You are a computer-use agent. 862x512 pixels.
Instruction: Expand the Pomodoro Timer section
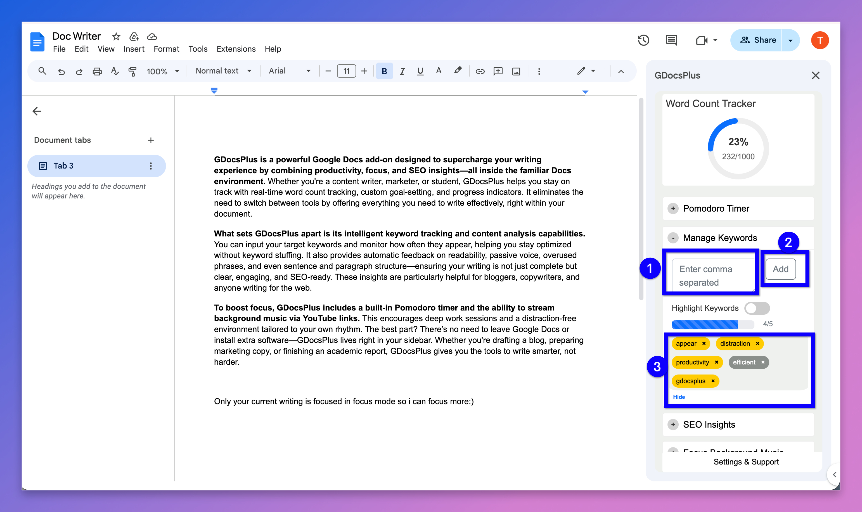tap(673, 208)
